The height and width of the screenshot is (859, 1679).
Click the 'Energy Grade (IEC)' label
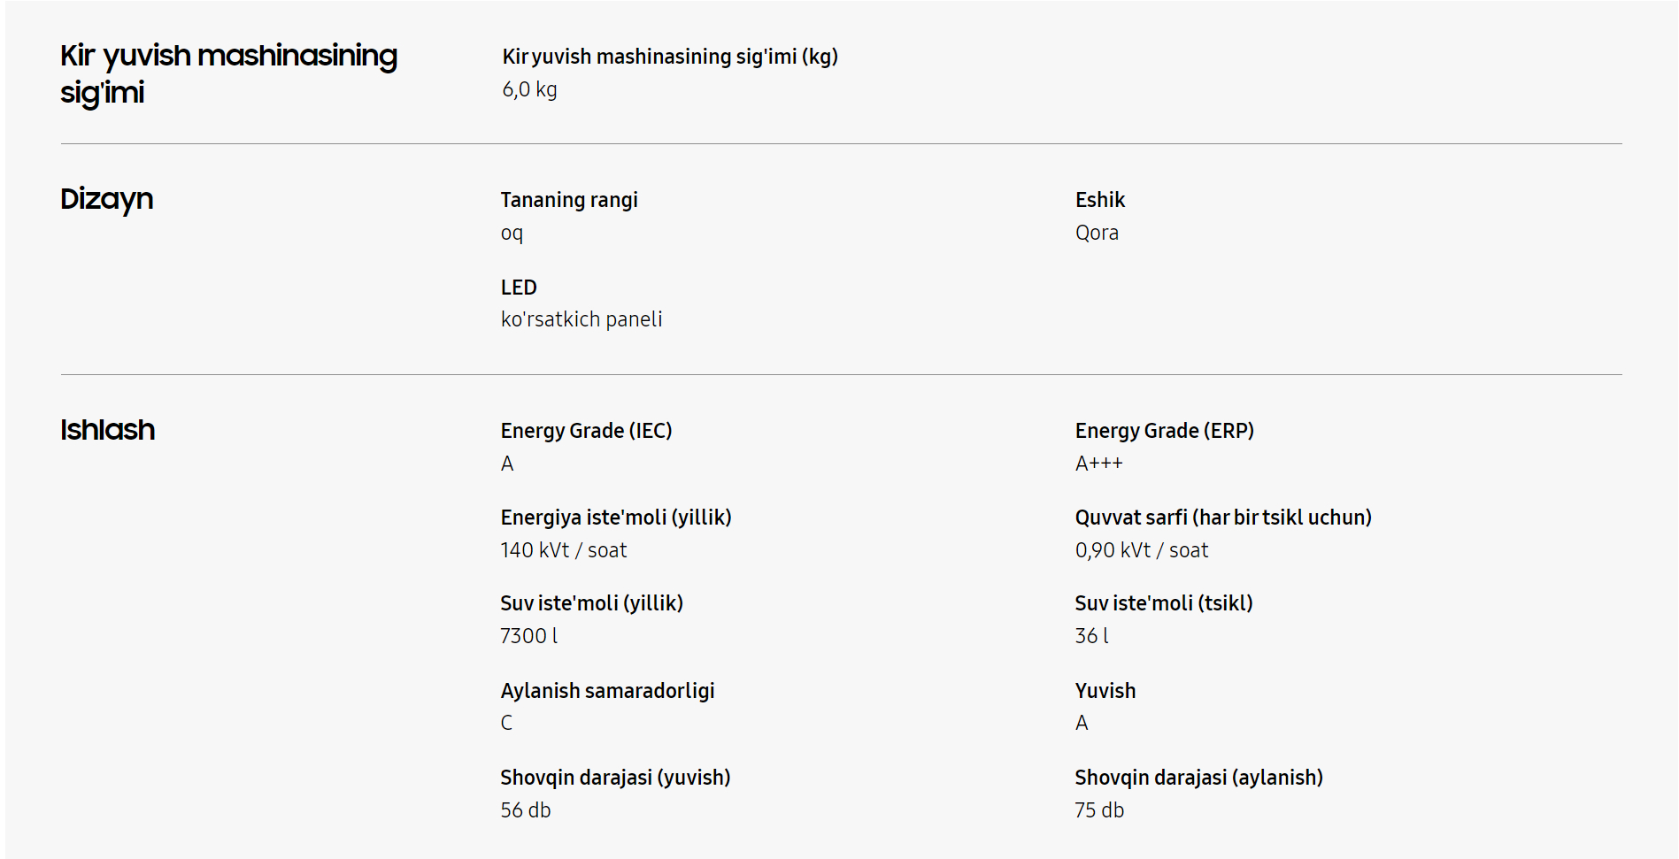click(586, 431)
